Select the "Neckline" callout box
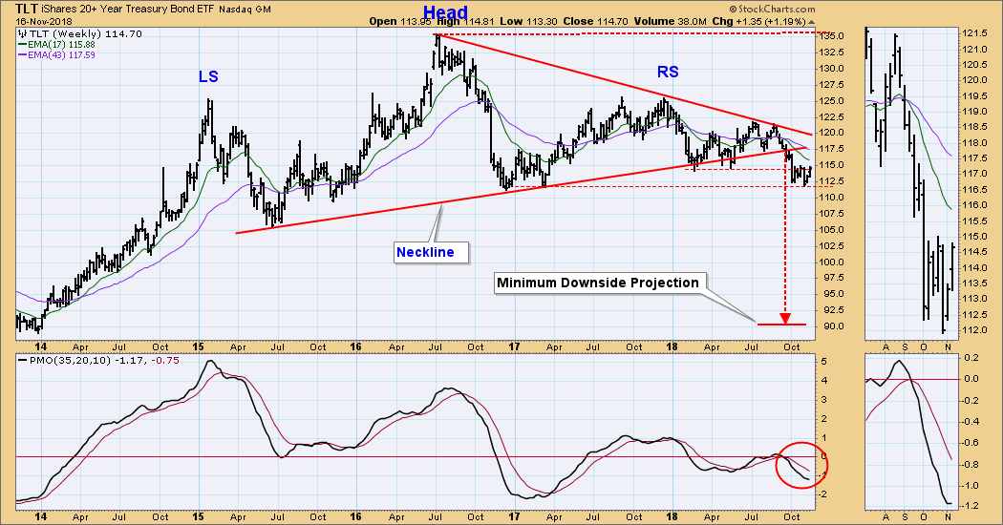This screenshot has width=1003, height=525. point(432,253)
